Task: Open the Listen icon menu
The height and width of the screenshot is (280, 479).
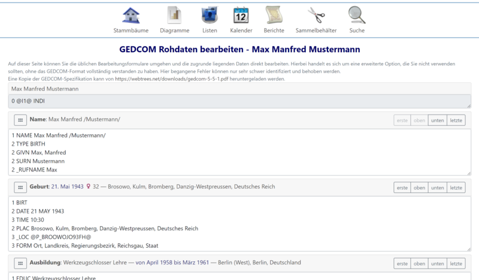Action: click(210, 15)
